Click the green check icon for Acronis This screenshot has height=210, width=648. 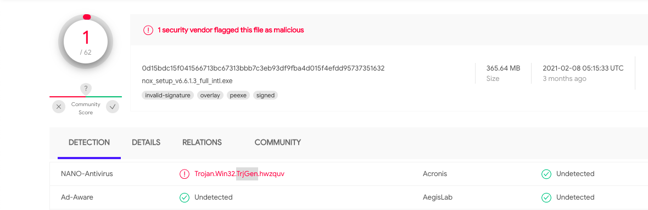click(x=546, y=174)
